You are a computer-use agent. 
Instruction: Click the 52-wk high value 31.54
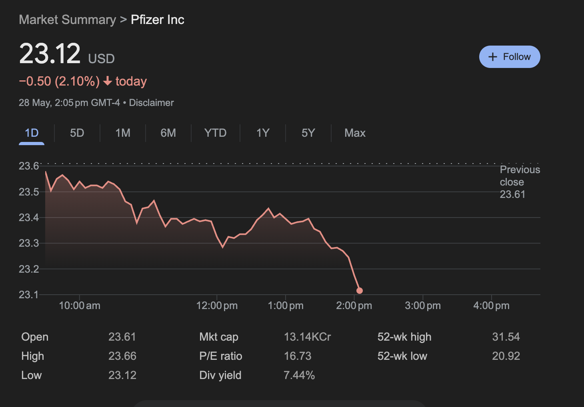506,337
